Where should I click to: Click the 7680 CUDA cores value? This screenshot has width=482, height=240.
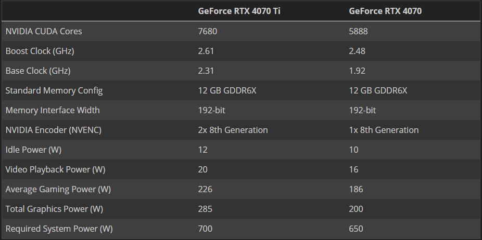(208, 31)
